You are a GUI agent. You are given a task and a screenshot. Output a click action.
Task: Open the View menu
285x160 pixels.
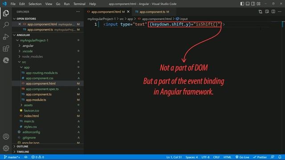[49, 4]
